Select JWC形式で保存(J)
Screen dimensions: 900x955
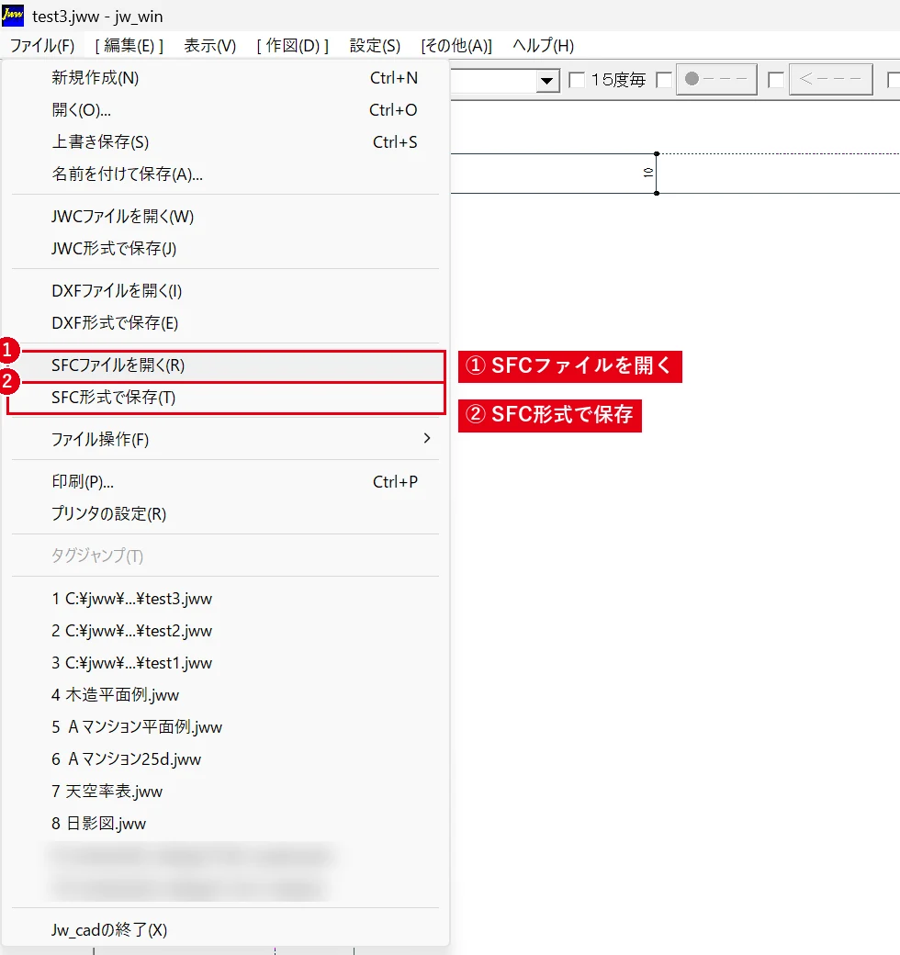click(225, 249)
